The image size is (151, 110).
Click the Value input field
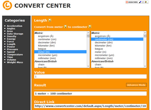tap(90, 77)
